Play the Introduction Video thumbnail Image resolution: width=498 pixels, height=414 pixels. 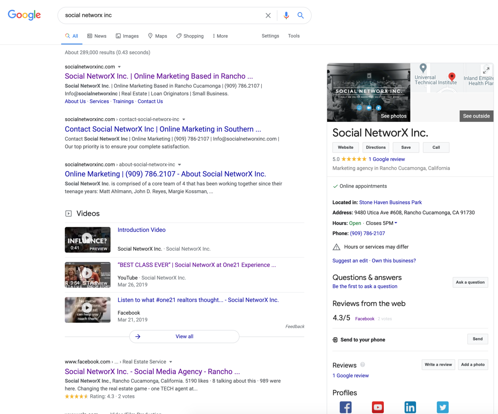[88, 240]
